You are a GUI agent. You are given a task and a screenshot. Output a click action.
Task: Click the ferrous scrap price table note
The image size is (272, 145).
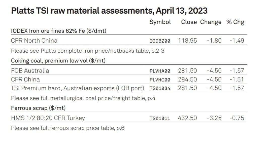[68, 128]
